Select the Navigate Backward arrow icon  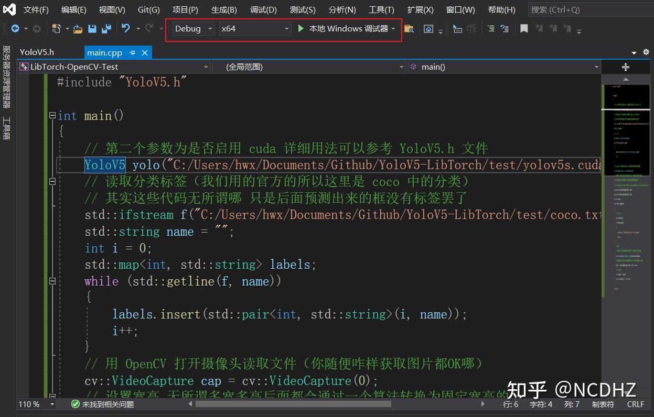[x=16, y=28]
